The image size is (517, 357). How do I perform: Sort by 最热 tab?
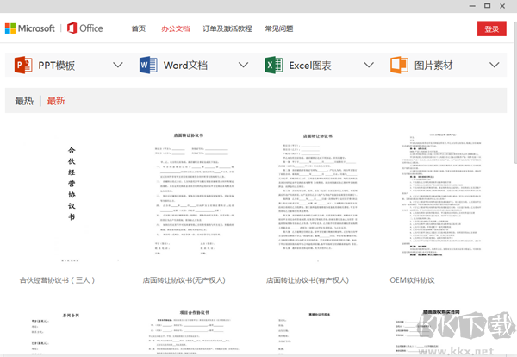click(x=24, y=101)
